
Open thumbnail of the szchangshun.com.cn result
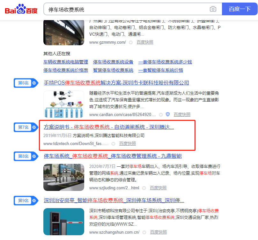(x=64, y=222)
